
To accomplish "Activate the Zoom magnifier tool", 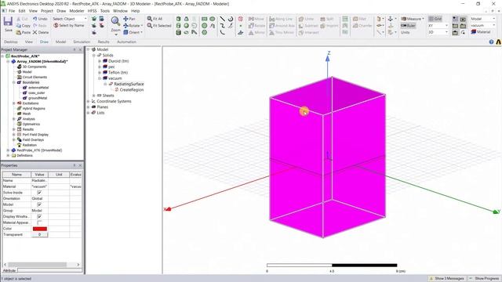I will coord(115,21).
